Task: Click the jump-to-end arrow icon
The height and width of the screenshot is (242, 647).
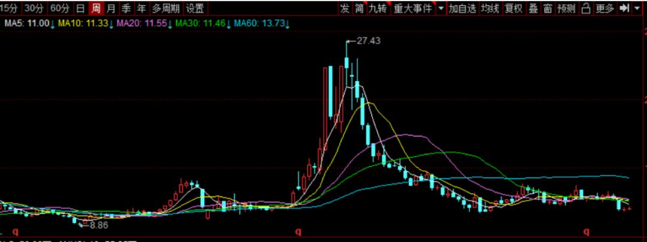Action: pos(625,8)
